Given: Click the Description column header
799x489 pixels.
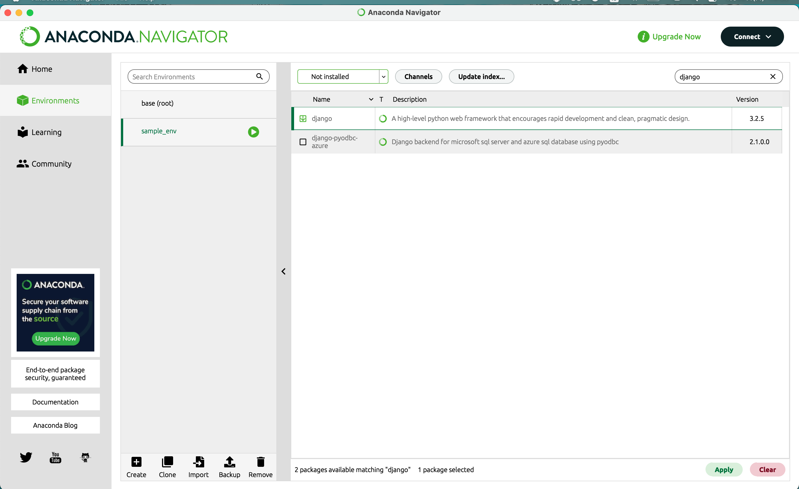Looking at the screenshot, I should tap(409, 99).
